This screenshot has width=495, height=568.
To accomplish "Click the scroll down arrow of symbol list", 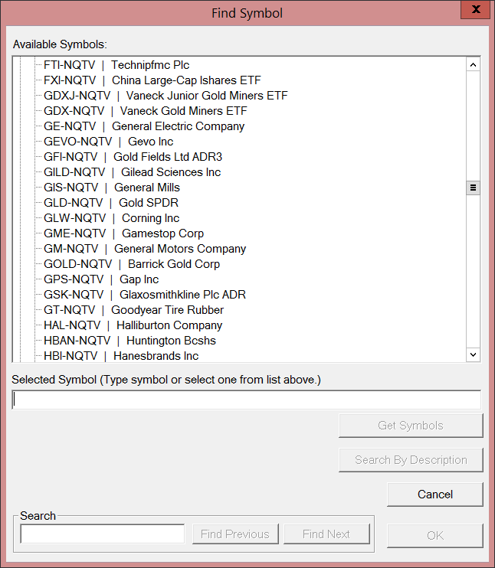I will click(473, 354).
